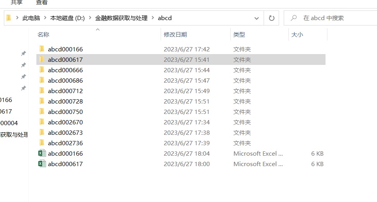This screenshot has height=202, width=377.
Task: Click the third pin icon in sidebar
Action: tap(23, 76)
